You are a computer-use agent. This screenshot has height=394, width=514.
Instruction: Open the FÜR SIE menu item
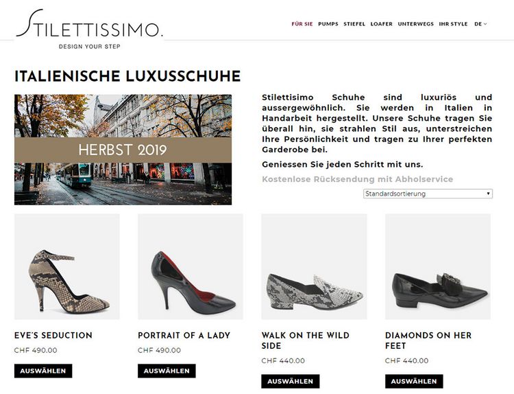302,24
